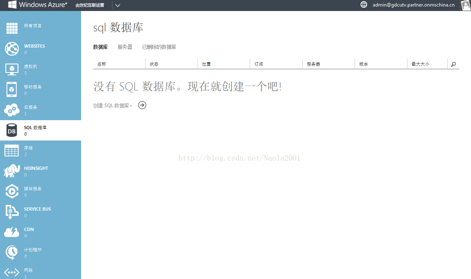The height and width of the screenshot is (279, 471).
Task: Select the Service Bus icon
Action: tap(12, 212)
